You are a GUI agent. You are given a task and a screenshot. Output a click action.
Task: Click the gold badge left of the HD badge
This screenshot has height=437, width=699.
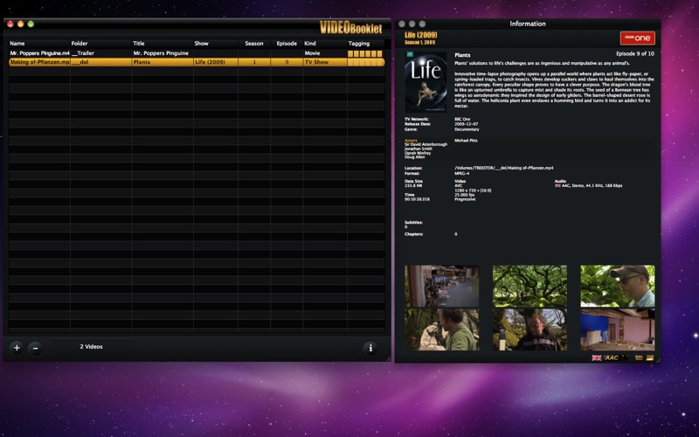(x=639, y=357)
